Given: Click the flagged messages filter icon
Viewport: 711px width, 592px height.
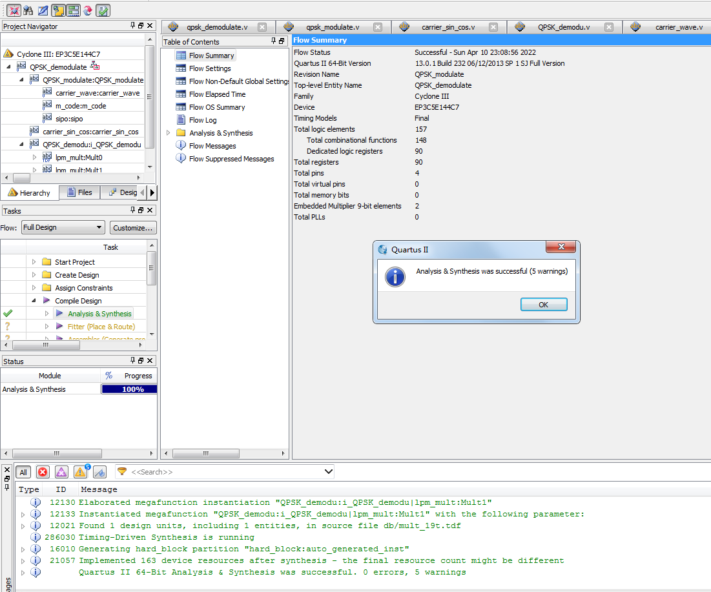Looking at the screenshot, I should [x=99, y=472].
